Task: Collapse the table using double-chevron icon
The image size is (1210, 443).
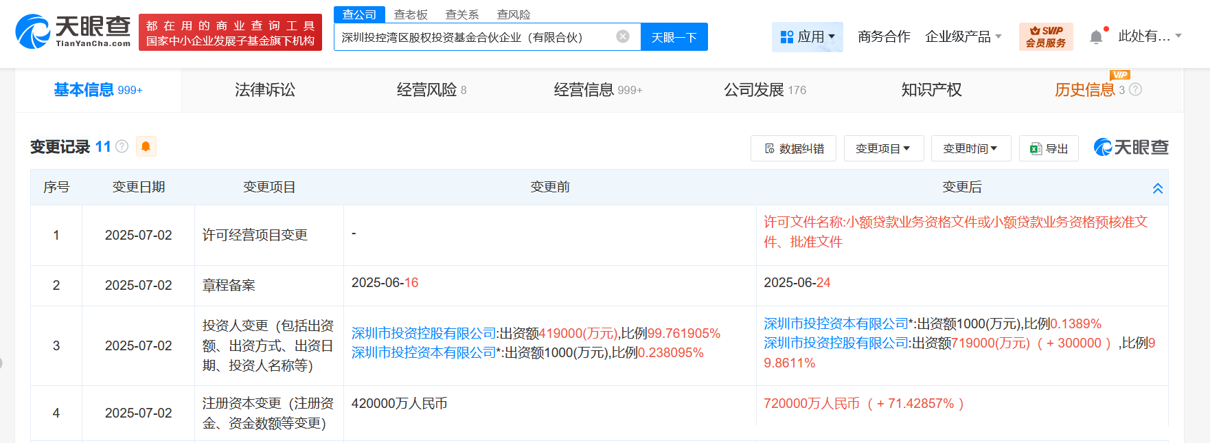Action: click(1157, 188)
